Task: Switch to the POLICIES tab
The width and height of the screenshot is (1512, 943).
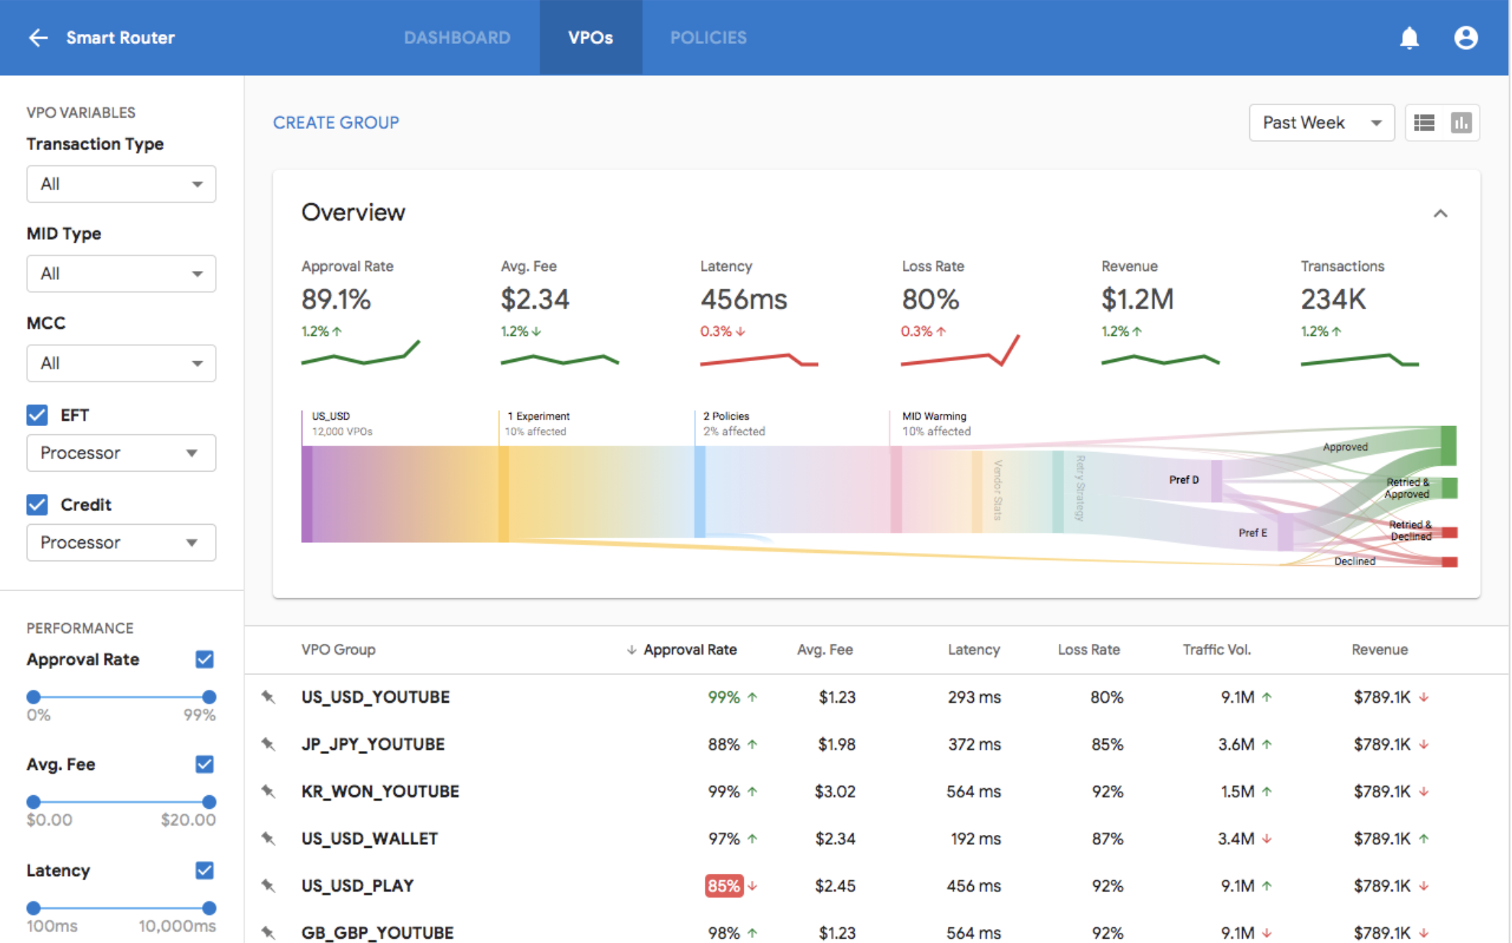Action: [708, 37]
